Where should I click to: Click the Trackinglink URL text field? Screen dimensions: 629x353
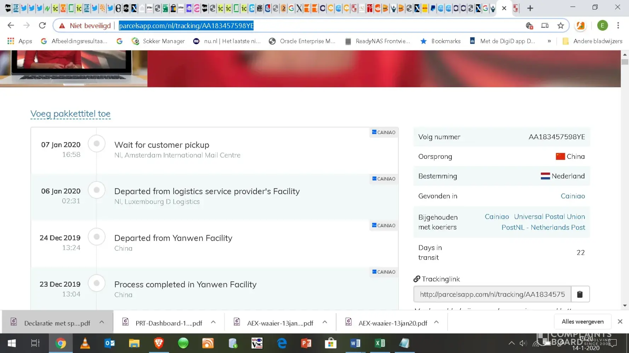pos(492,294)
